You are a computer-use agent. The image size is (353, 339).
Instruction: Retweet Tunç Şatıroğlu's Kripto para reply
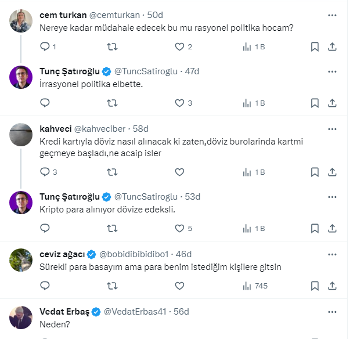[113, 228]
